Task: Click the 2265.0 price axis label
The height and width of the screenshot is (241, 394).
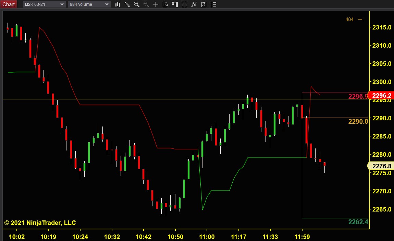Action: point(382,209)
